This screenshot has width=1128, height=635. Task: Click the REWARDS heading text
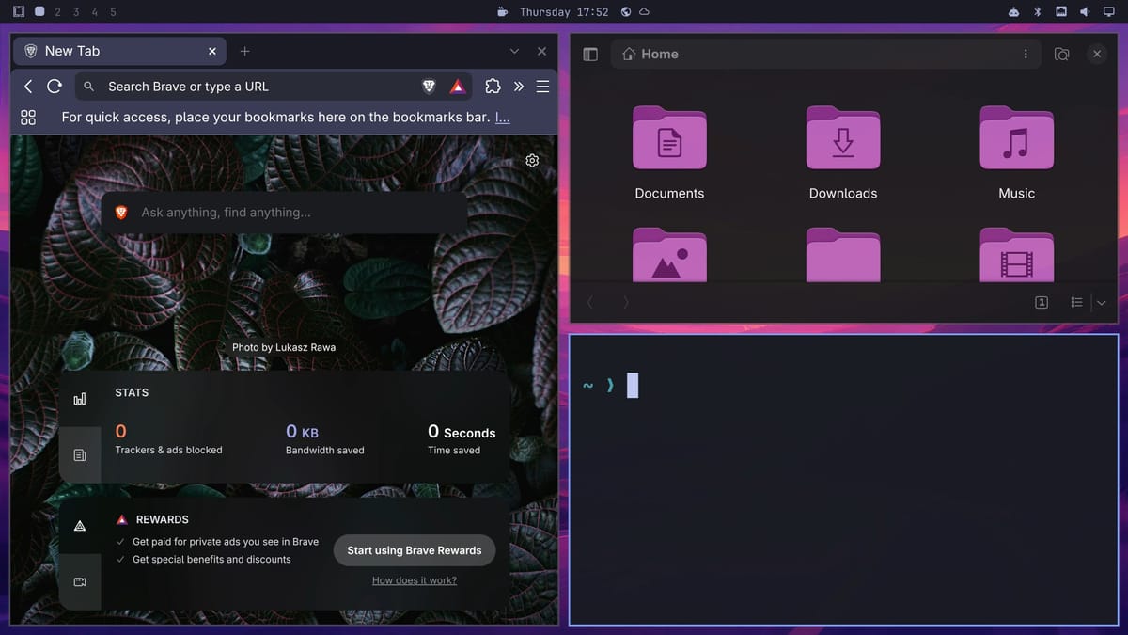click(163, 519)
